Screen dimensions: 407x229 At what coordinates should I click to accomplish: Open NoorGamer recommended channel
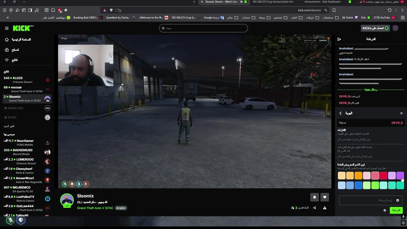[x=27, y=142]
